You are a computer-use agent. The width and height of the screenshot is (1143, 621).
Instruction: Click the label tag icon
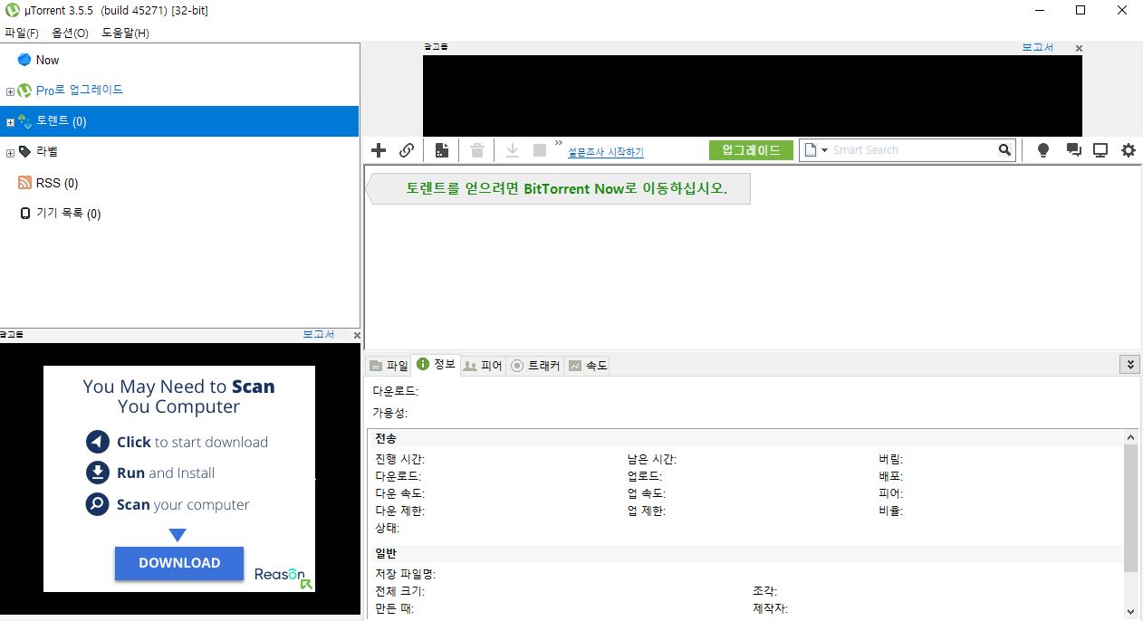tap(24, 152)
